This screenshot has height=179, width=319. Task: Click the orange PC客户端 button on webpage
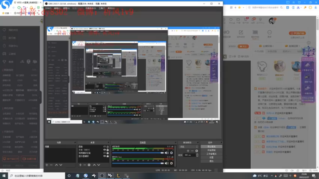coord(297,33)
